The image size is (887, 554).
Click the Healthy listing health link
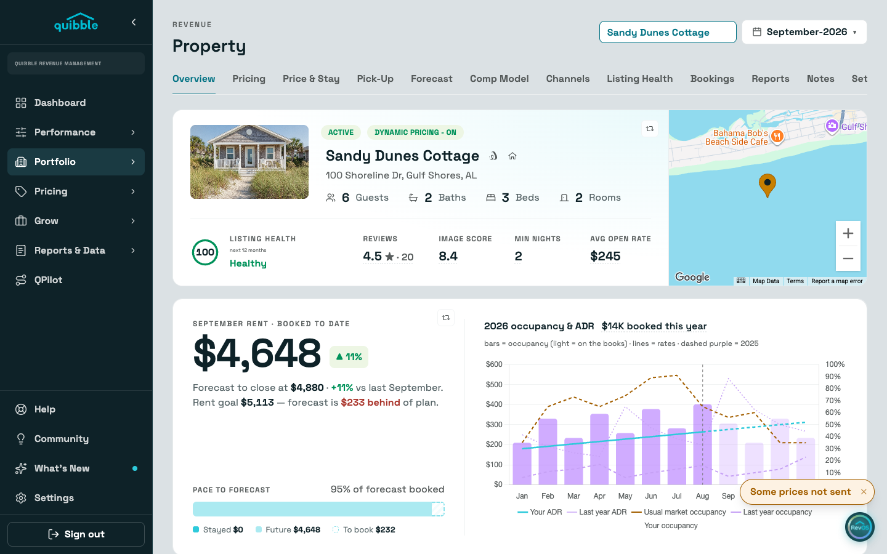[x=248, y=263]
